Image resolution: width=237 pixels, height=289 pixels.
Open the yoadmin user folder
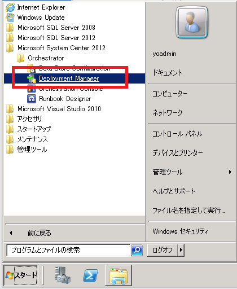coord(164,54)
